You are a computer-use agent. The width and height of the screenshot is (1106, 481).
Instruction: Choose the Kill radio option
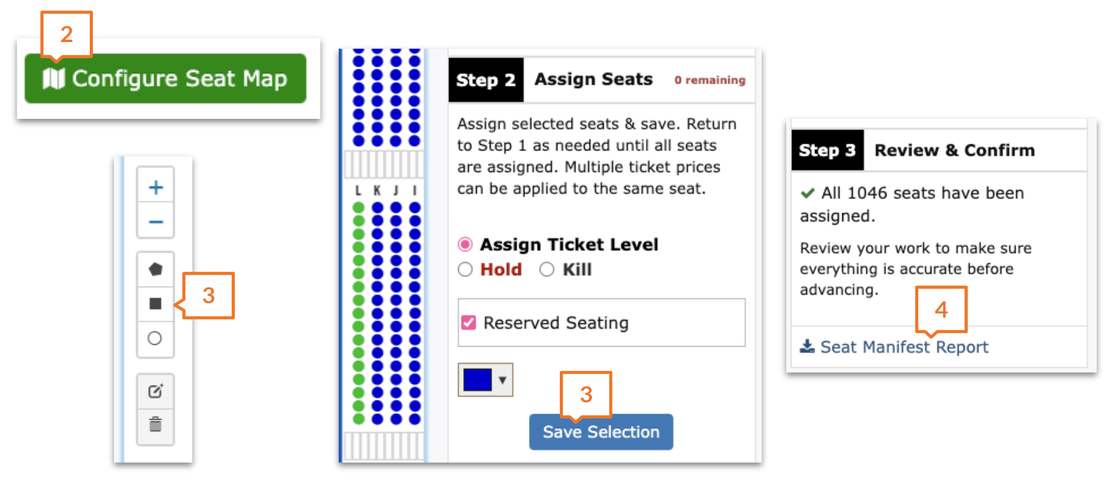[546, 269]
